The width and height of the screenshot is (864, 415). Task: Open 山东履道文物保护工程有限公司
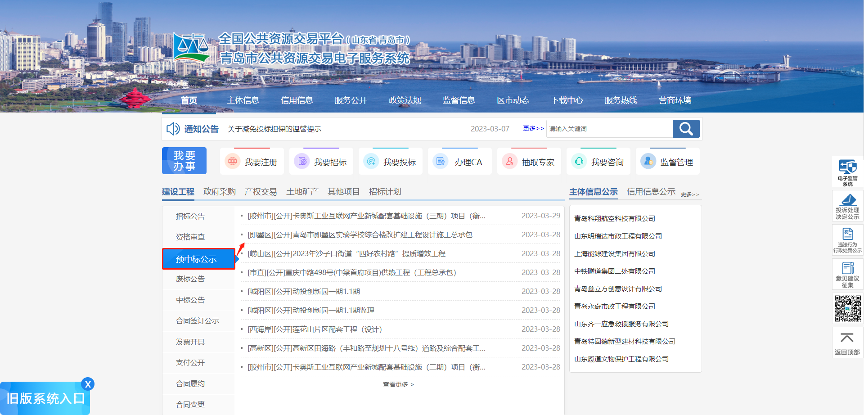click(621, 359)
